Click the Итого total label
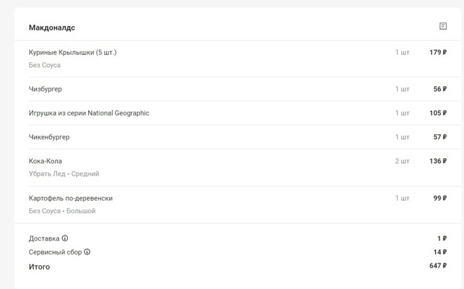The width and height of the screenshot is (464, 289). 39,266
